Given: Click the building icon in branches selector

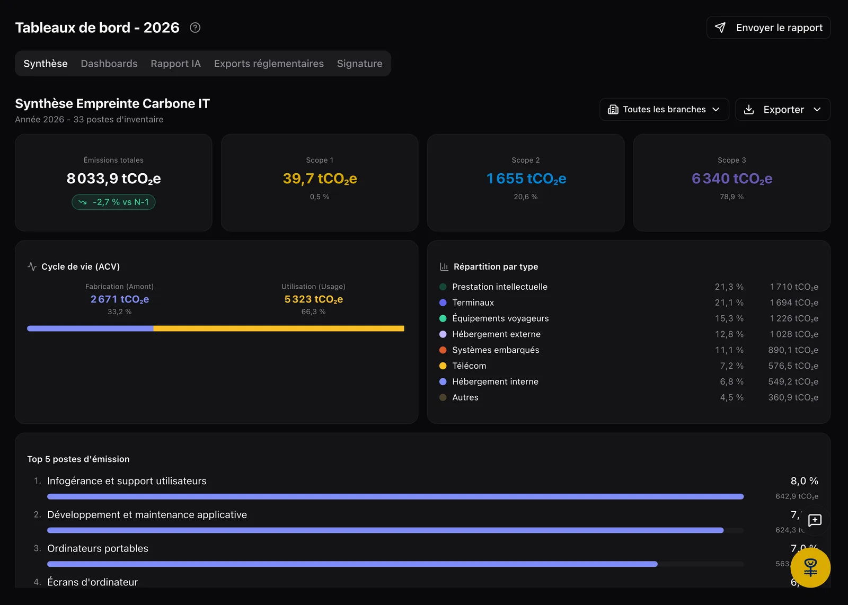Looking at the screenshot, I should pos(613,110).
